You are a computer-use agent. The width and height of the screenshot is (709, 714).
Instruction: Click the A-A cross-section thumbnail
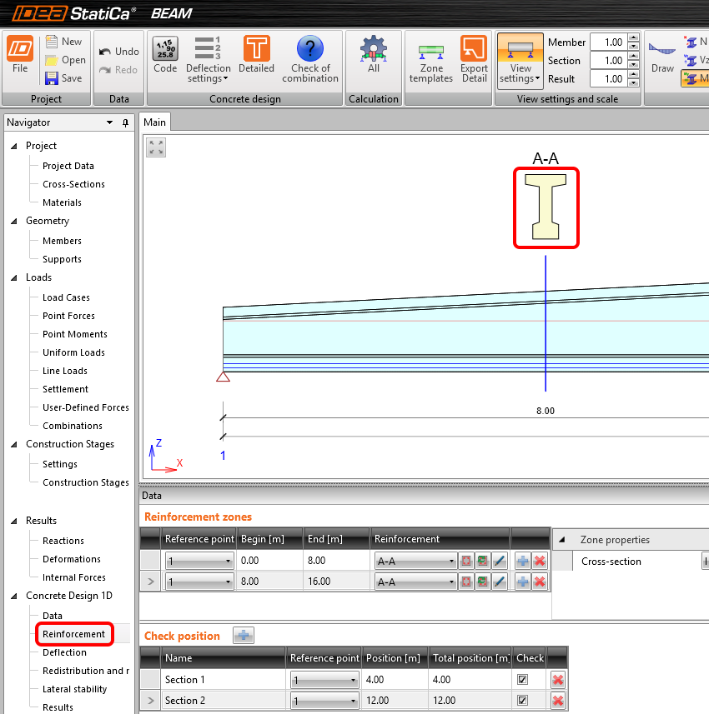[x=546, y=208]
